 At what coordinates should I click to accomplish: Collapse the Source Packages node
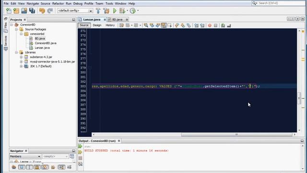pos(16,29)
